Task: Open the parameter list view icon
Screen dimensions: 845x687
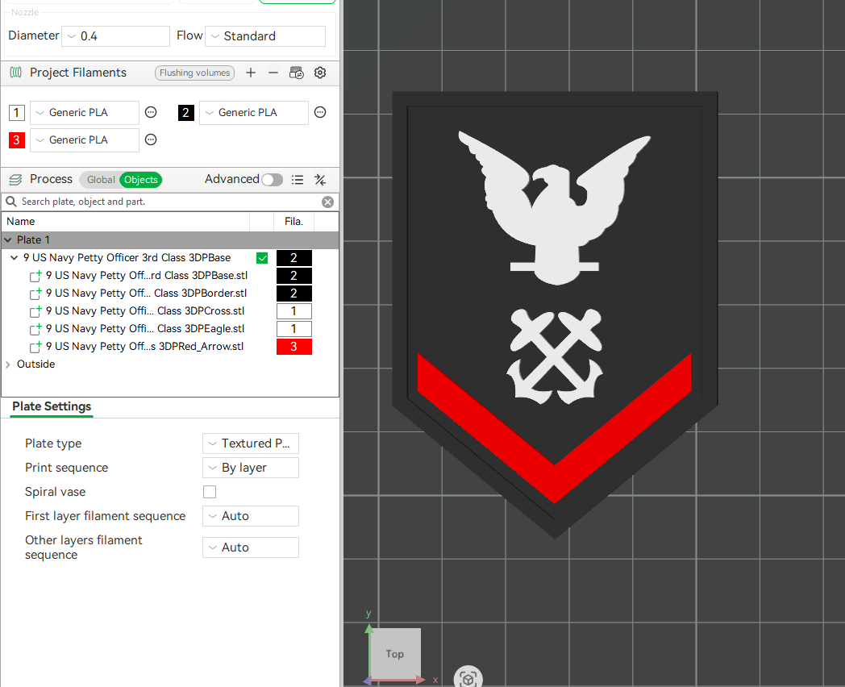Action: [297, 180]
